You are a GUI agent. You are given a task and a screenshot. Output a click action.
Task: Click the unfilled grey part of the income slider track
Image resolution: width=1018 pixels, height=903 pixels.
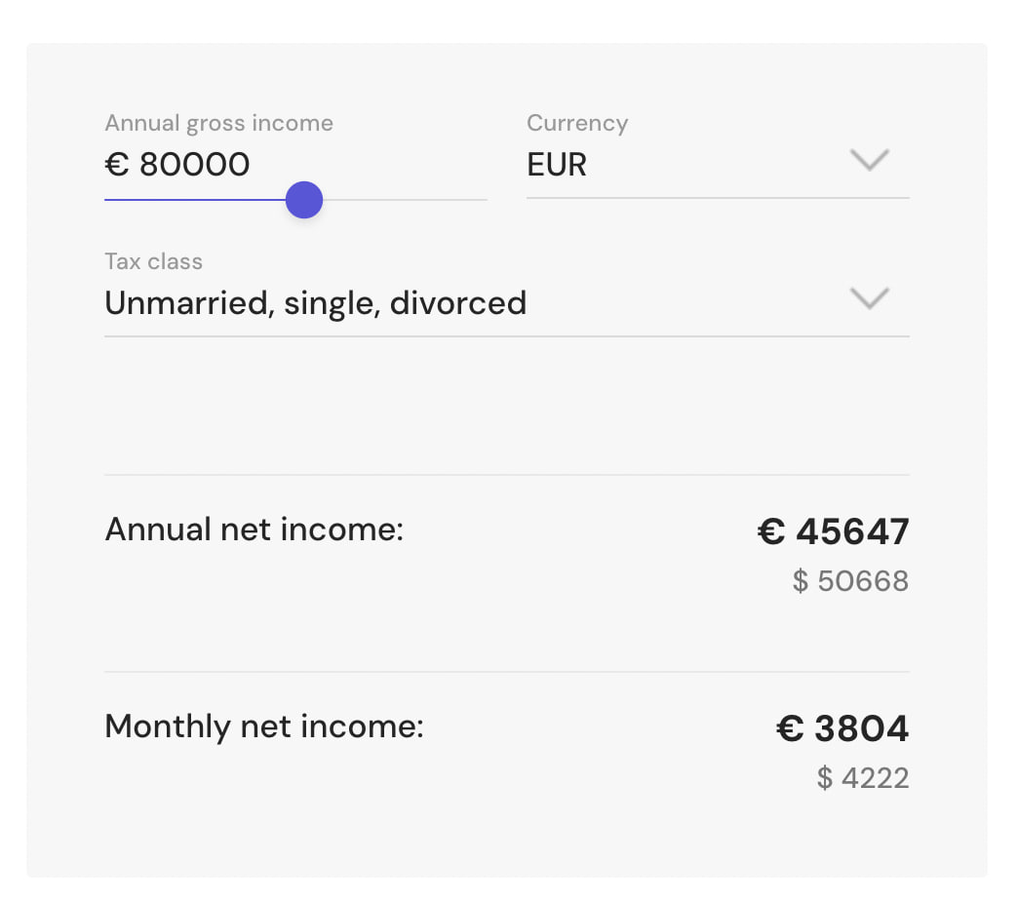pos(405,200)
